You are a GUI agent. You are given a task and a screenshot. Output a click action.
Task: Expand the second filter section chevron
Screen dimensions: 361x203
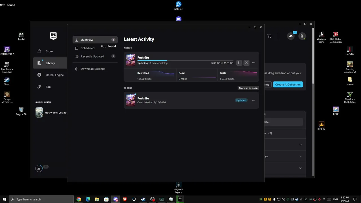click(x=301, y=156)
